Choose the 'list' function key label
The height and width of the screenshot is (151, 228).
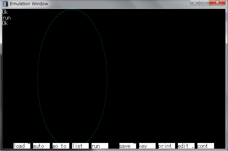click(x=80, y=146)
